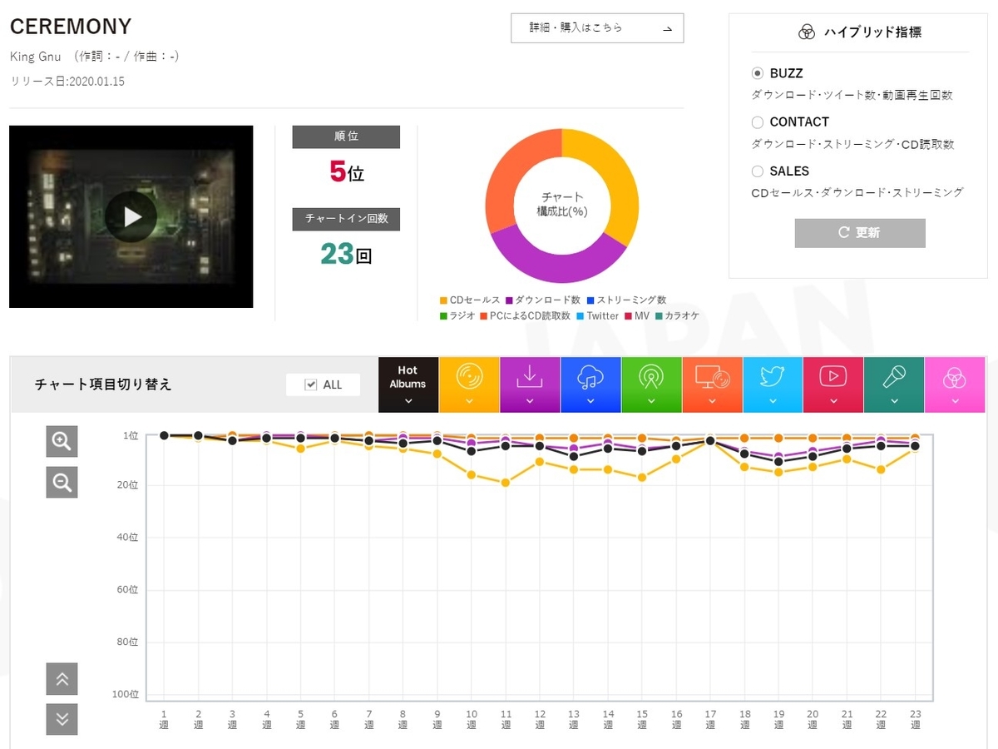998x749 pixels.
Task: Click the Twitter legend entry
Action: pos(597,316)
